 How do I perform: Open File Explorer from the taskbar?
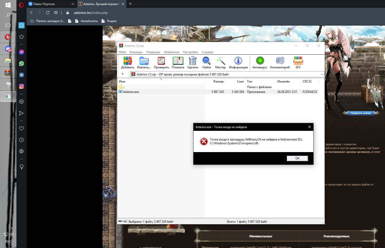click(x=8, y=61)
